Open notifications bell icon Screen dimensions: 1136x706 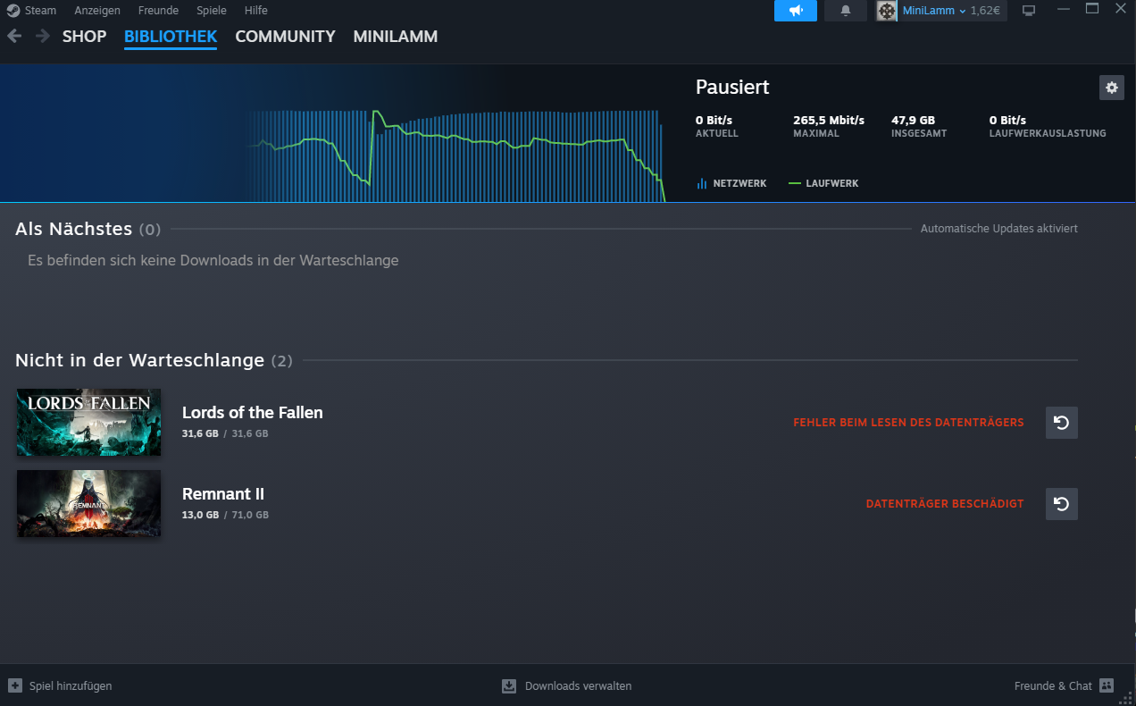(846, 11)
